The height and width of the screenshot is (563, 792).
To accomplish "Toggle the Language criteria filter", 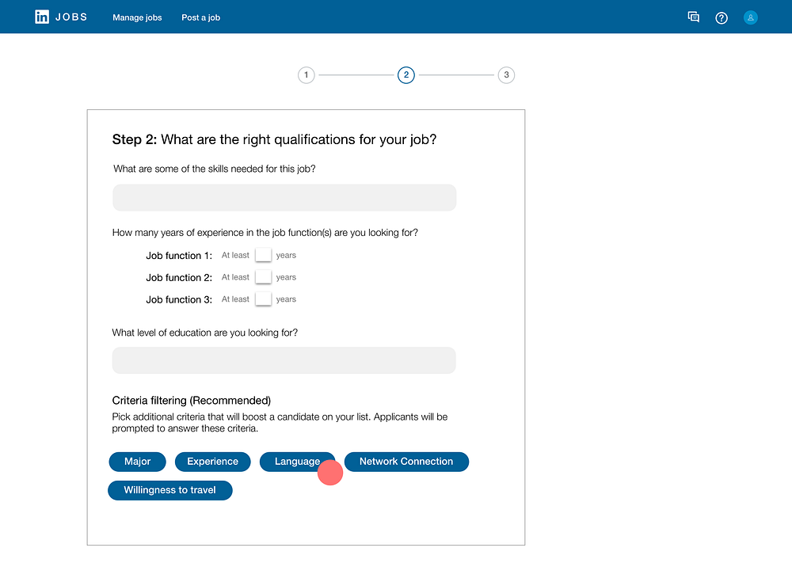I will pyautogui.click(x=298, y=462).
